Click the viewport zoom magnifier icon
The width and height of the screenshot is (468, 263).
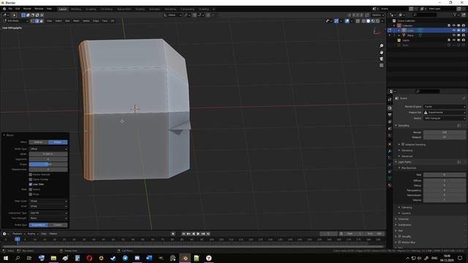382,45
